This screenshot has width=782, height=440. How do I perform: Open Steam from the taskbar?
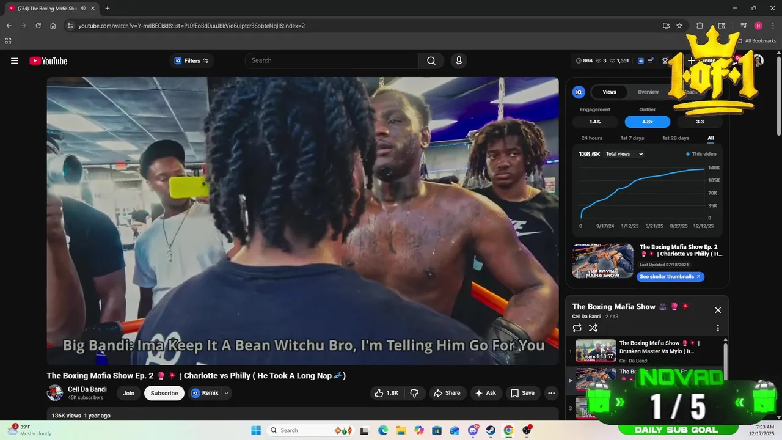(491, 430)
